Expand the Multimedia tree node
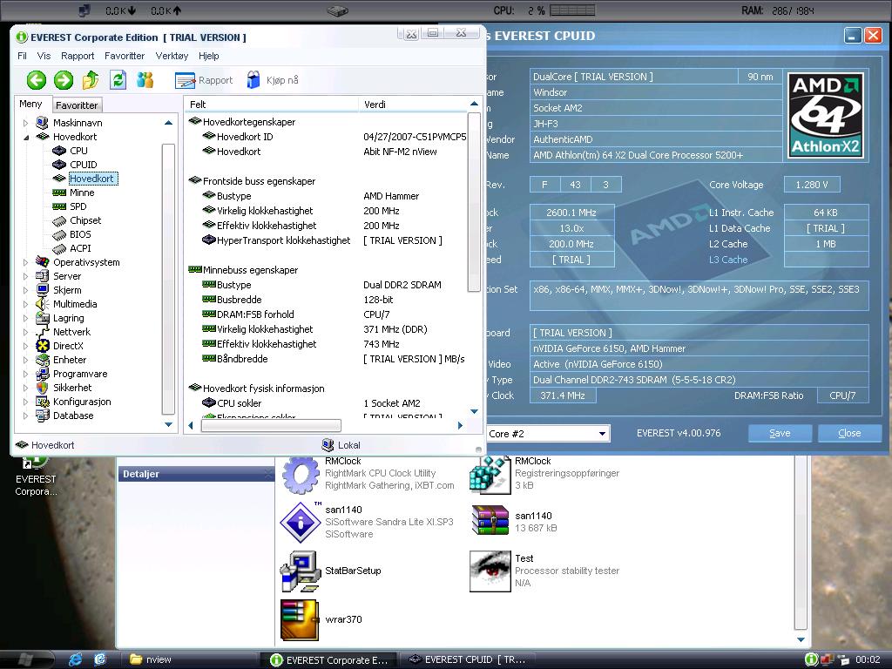Image resolution: width=892 pixels, height=669 pixels. pos(25,304)
